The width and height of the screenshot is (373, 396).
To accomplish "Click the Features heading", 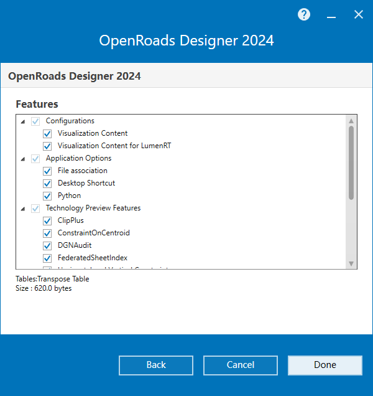I will point(37,104).
